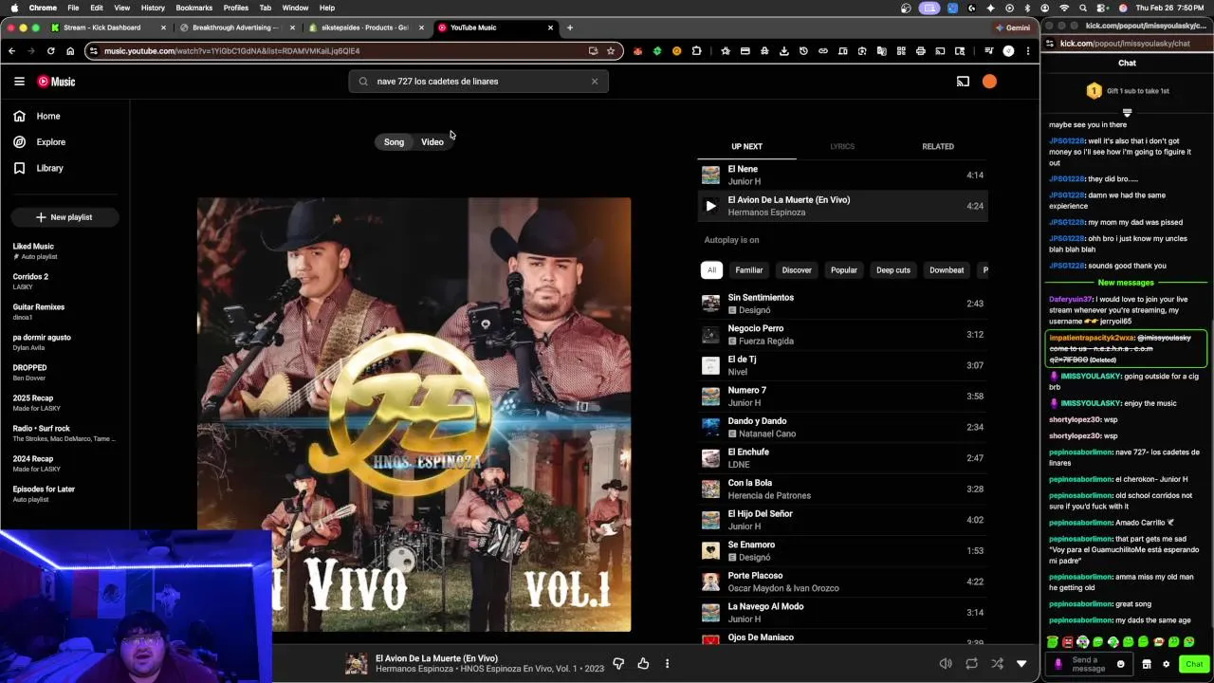Open the Bookmarks menu in menu bar
The width and height of the screenshot is (1214, 683).
tap(193, 8)
